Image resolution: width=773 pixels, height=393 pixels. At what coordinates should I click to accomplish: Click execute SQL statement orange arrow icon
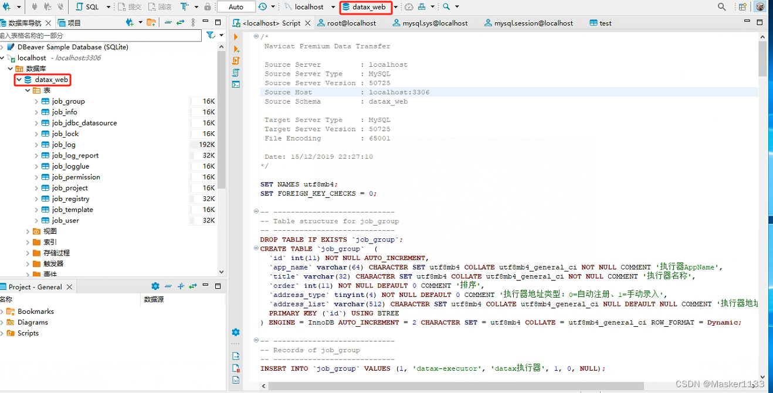pyautogui.click(x=236, y=37)
